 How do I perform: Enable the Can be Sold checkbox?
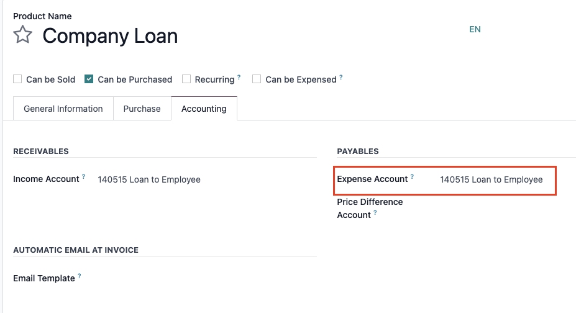pyautogui.click(x=17, y=79)
